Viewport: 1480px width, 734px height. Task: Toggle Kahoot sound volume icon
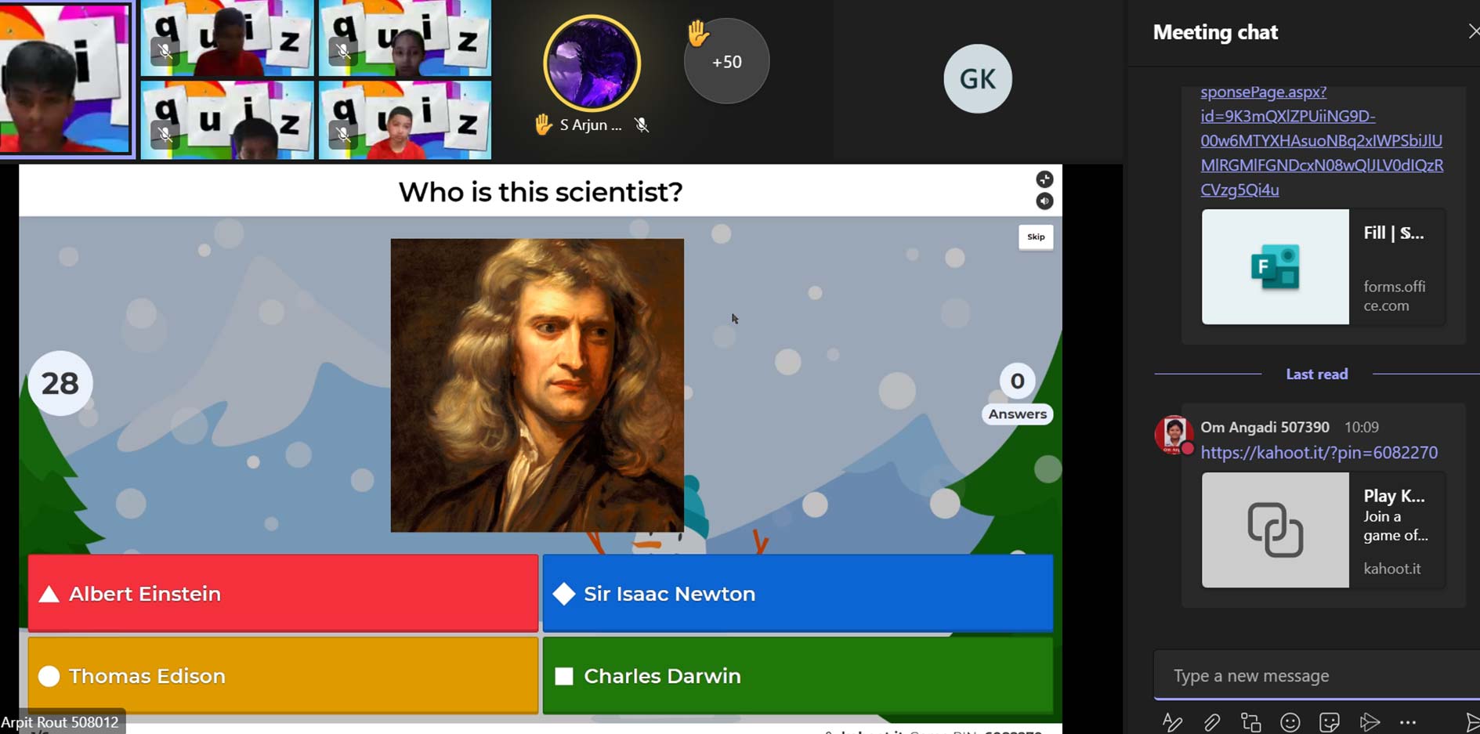pyautogui.click(x=1044, y=201)
